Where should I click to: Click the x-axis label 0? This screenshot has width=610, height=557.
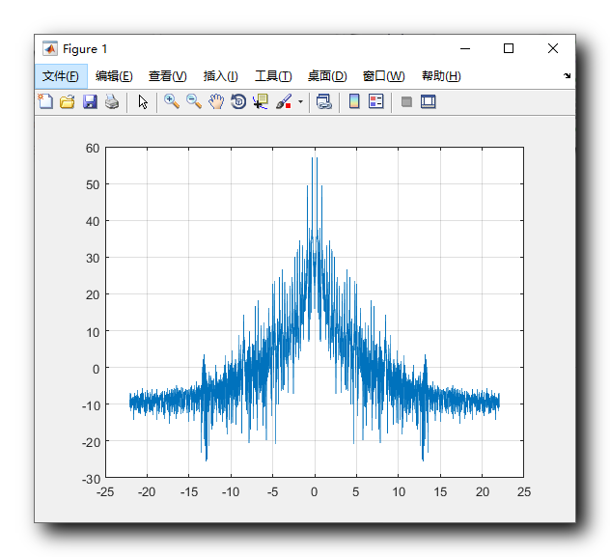(x=315, y=492)
